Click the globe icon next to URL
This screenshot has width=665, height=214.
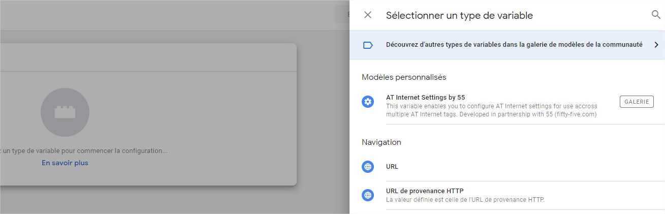[368, 167]
